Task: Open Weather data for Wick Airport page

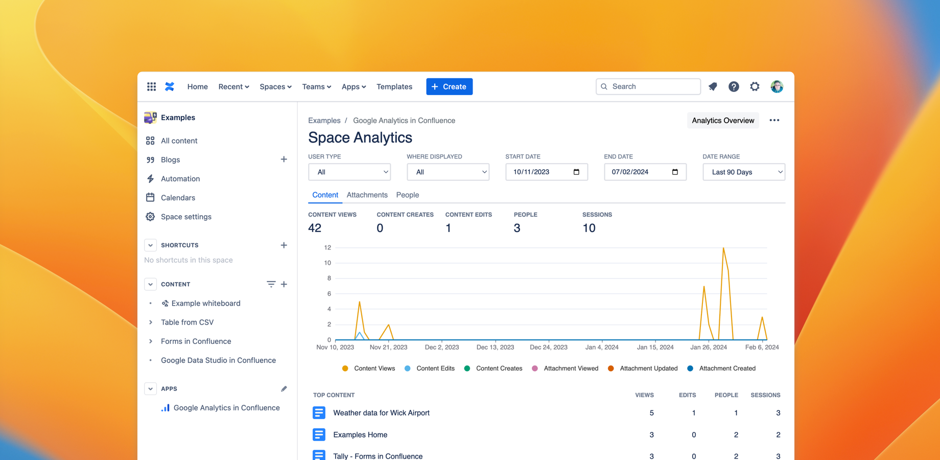Action: point(381,413)
